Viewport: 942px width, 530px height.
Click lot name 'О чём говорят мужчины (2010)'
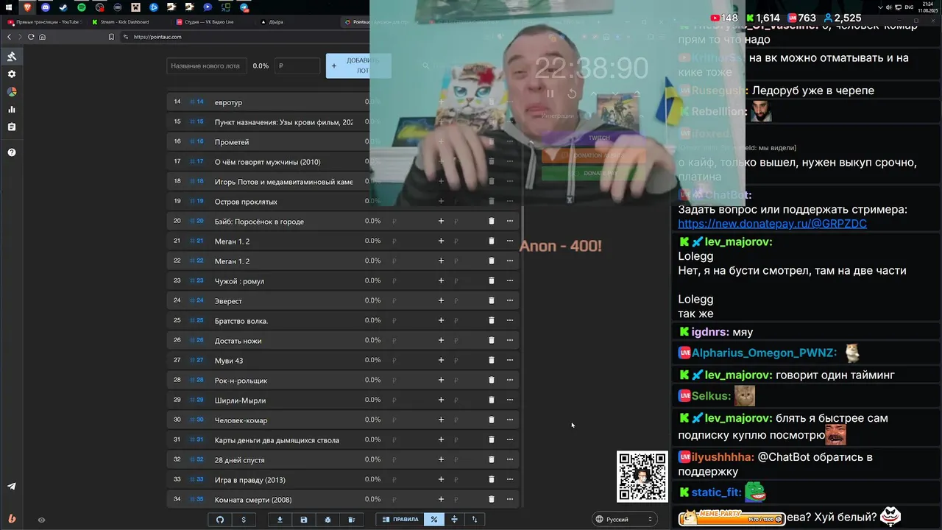(267, 161)
